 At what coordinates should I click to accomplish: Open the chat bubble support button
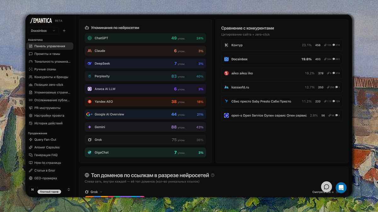click(x=327, y=187)
